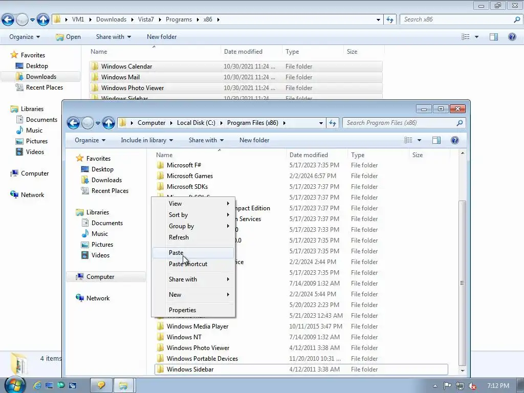524x393 pixels.
Task: Click Back arrow in Program Files window
Action: click(74, 123)
